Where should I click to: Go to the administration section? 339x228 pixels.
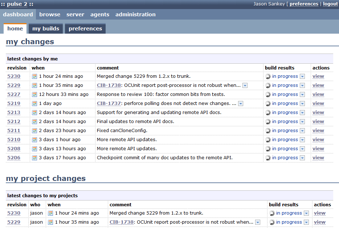pos(135,14)
